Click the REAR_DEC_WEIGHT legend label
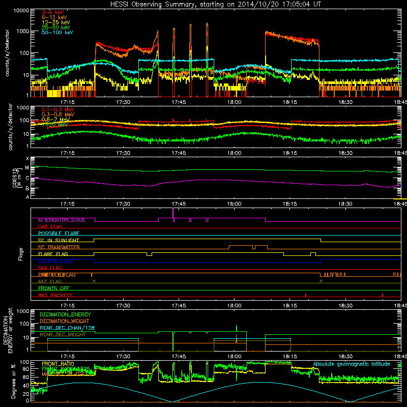407x407 pixels. pos(63,335)
